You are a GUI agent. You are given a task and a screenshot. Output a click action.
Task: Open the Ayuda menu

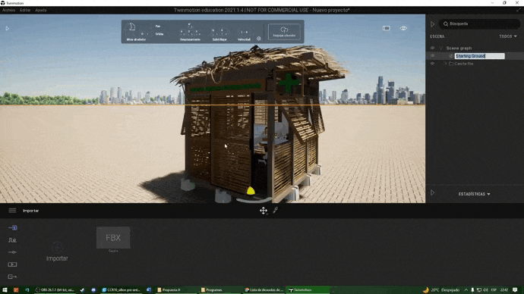pyautogui.click(x=41, y=11)
